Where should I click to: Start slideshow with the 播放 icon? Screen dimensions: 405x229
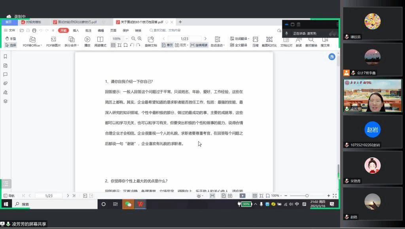pyautogui.click(x=87, y=39)
